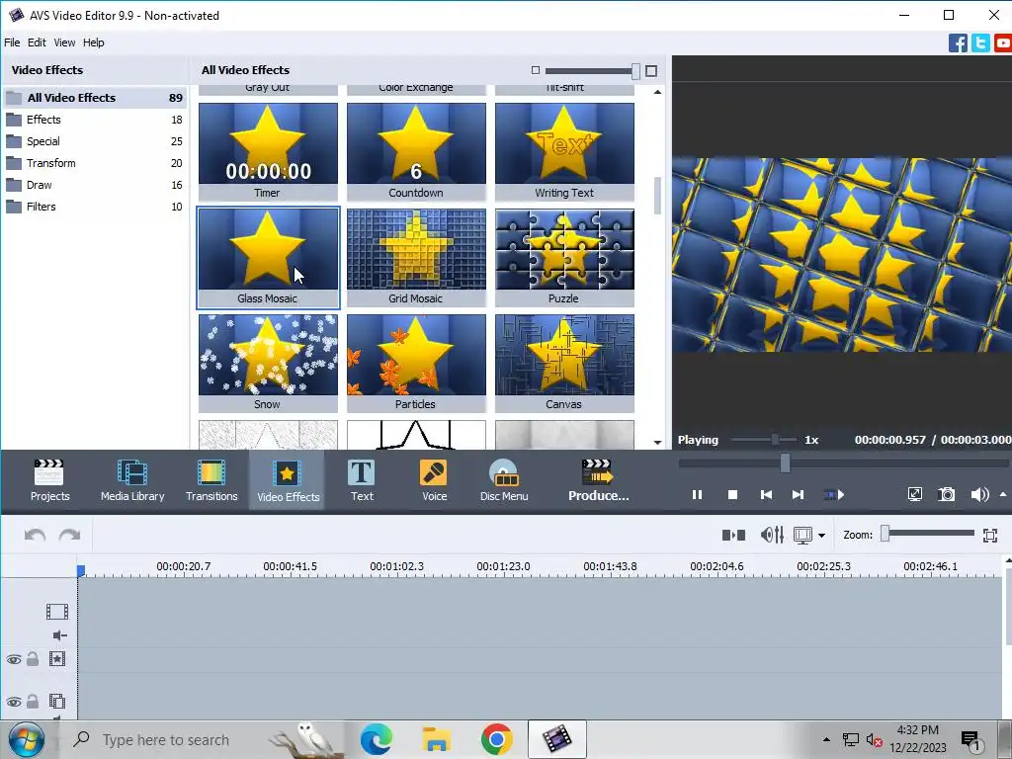Go to next frame in preview

click(798, 495)
